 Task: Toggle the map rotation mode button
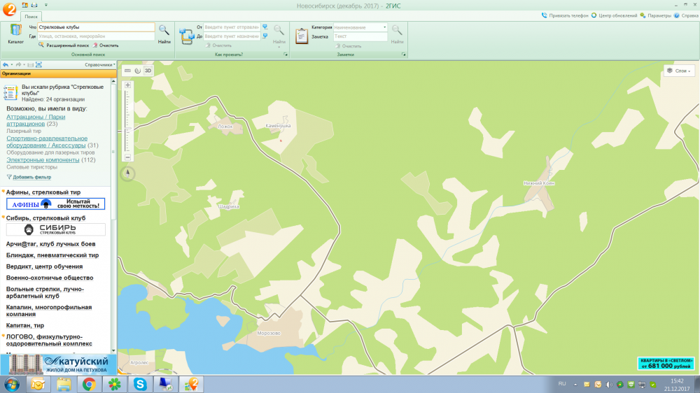click(x=138, y=71)
